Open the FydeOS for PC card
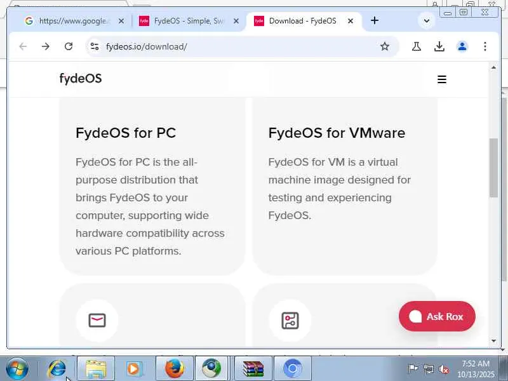The height and width of the screenshot is (381, 508). tap(152, 186)
